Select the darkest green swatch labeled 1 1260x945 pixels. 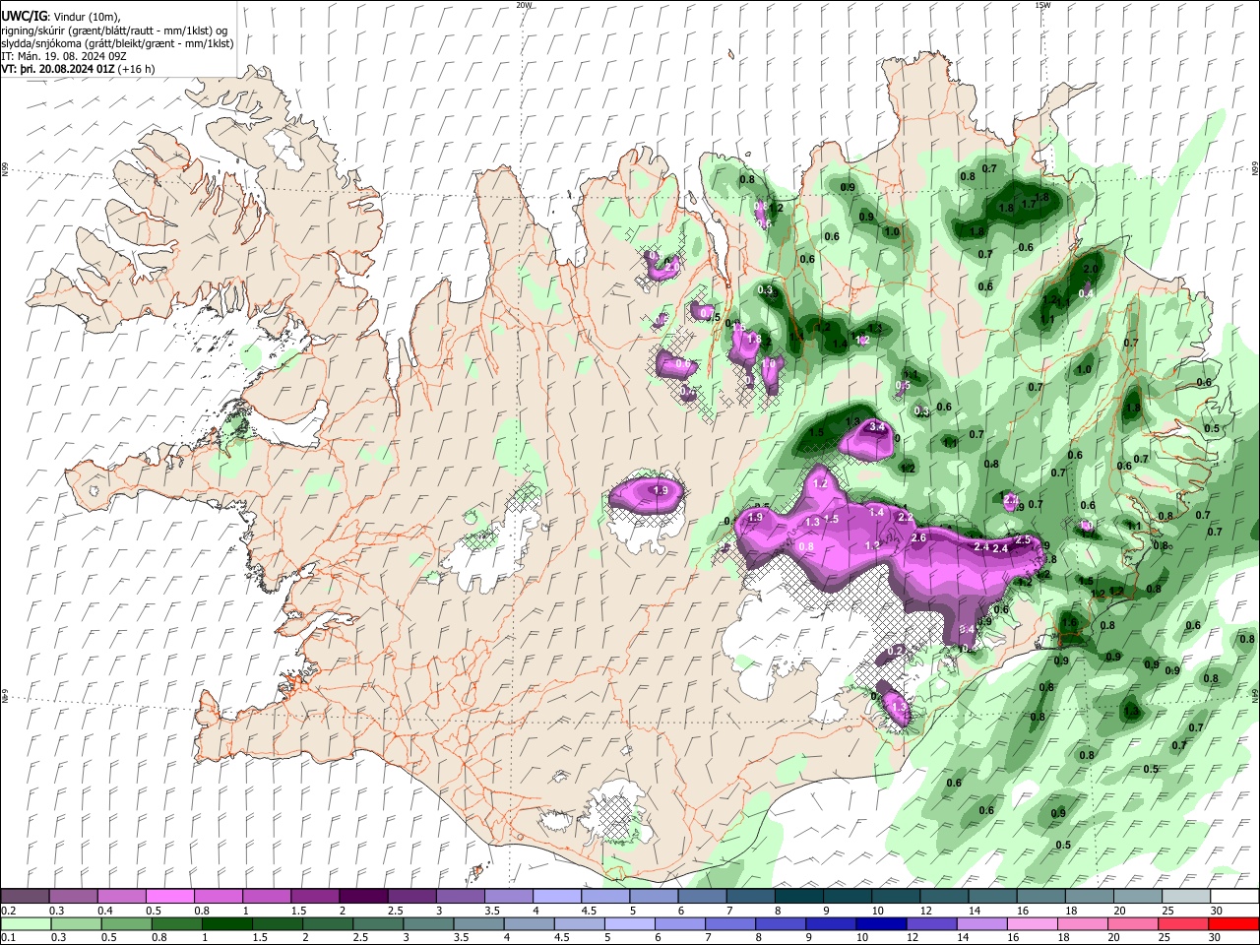point(226,923)
